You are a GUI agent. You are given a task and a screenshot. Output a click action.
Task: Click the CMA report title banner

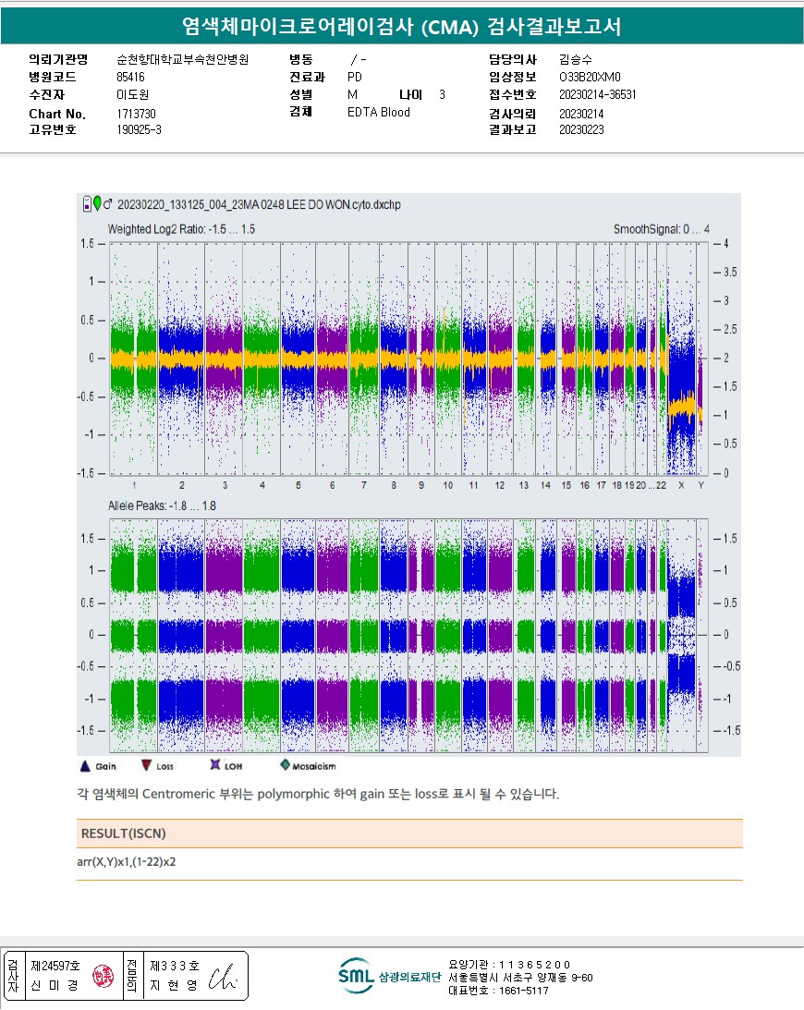click(401, 27)
